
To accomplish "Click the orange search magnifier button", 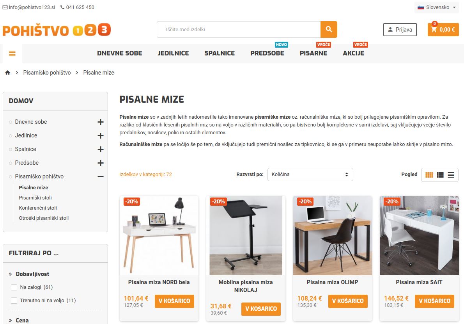I will point(329,29).
